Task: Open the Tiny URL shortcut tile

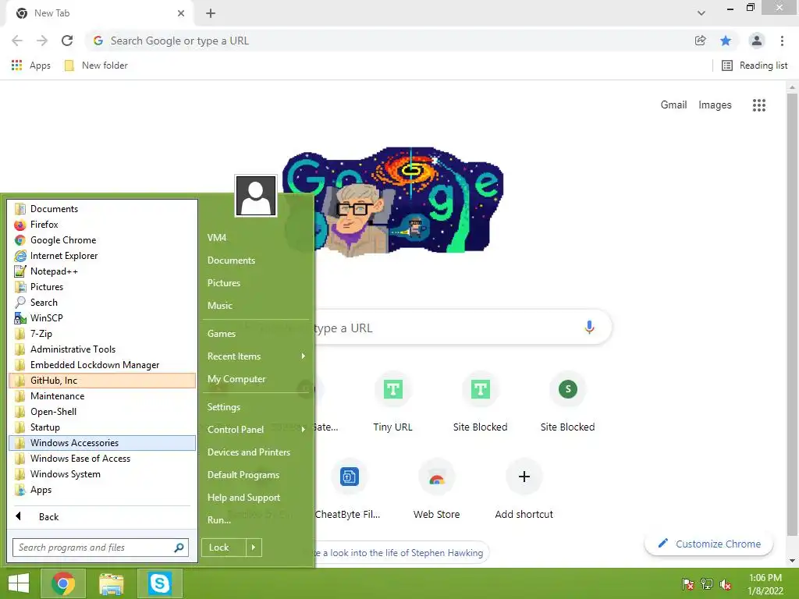Action: [392, 402]
